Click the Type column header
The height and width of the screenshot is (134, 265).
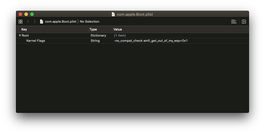[93, 29]
